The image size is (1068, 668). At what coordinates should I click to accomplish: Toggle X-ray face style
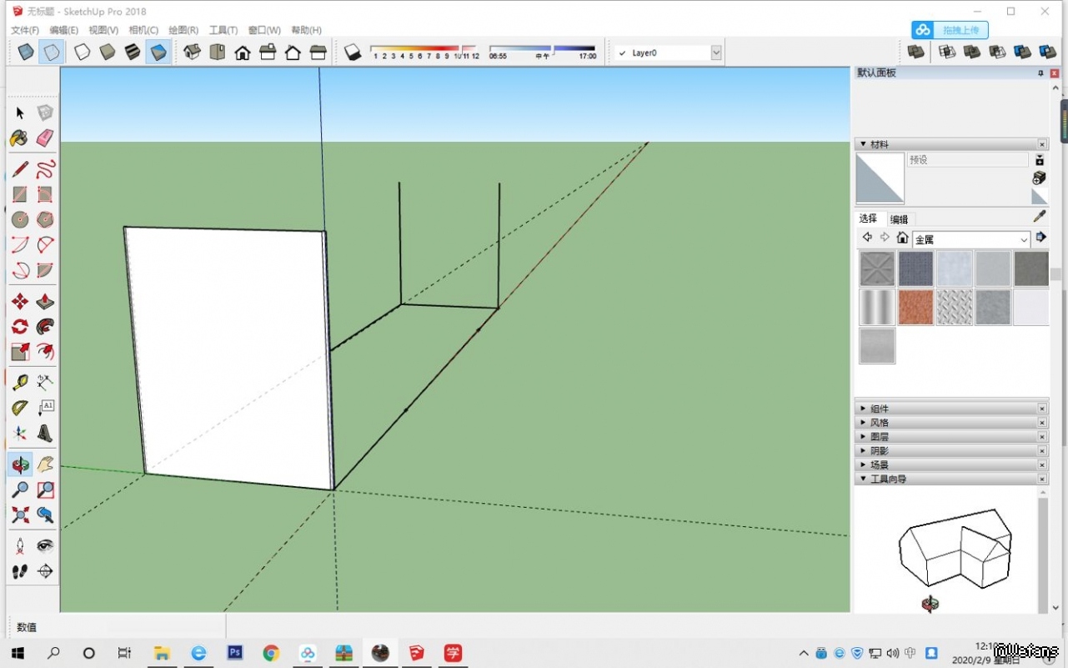tap(26, 53)
